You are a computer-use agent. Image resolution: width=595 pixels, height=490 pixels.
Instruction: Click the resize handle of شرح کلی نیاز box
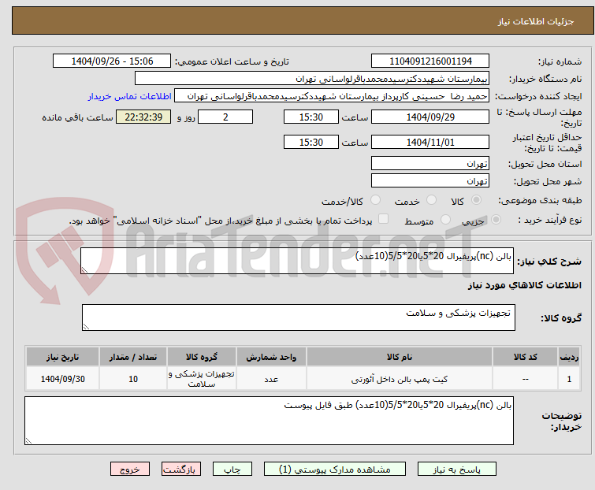click(x=84, y=269)
